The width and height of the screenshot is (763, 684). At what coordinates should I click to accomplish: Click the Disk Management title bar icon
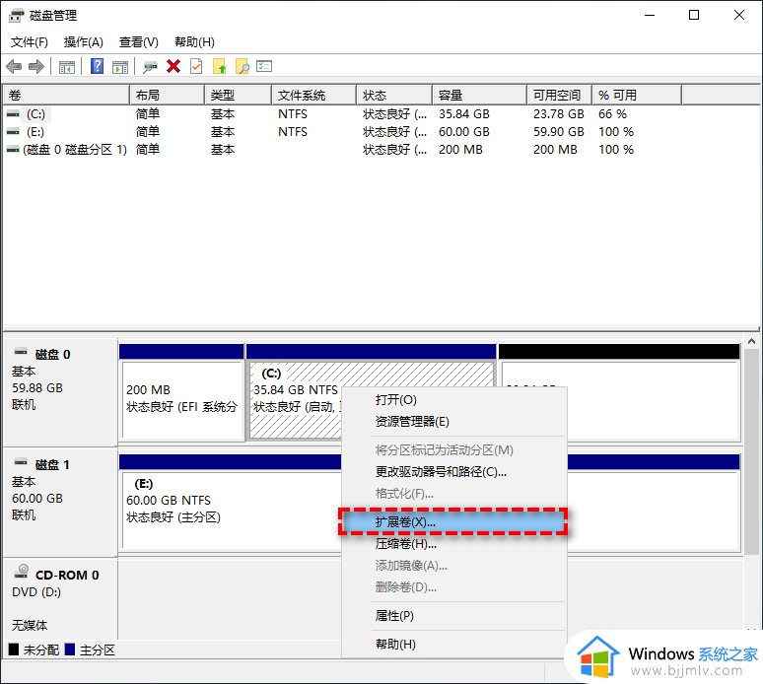16,16
